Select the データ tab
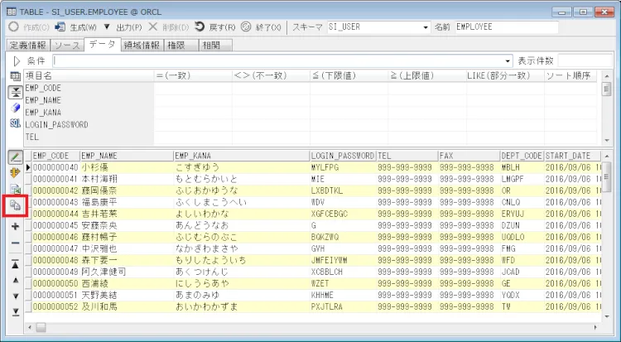 [102, 45]
